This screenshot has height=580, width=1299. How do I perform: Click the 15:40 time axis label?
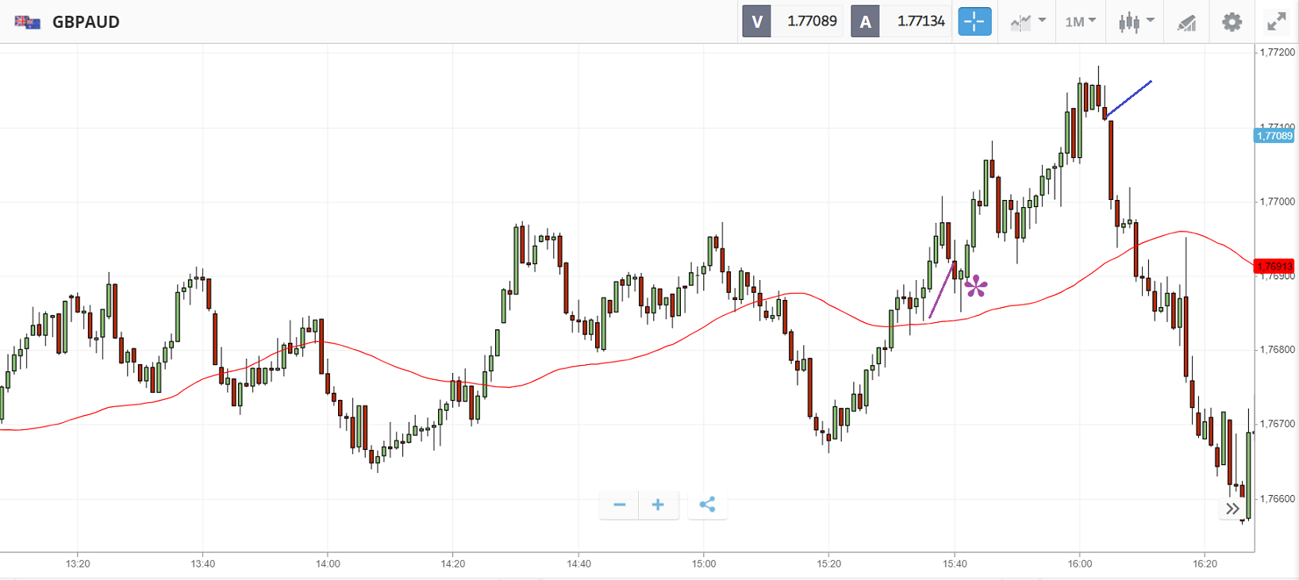(955, 564)
